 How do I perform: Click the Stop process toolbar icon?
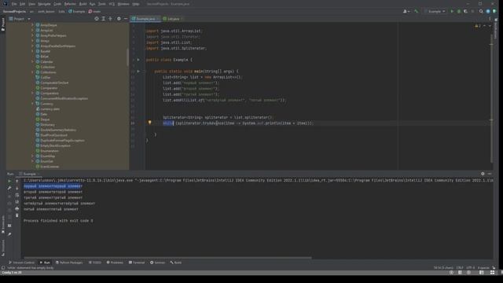[x=472, y=11]
